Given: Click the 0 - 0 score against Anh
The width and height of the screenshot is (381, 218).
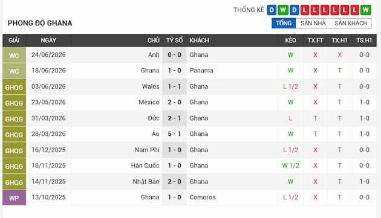Looking at the screenshot, I should coord(174,55).
